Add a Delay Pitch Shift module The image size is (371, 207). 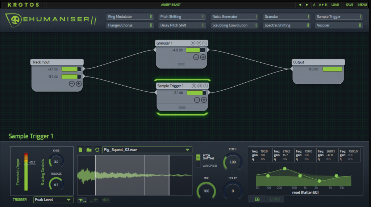pyautogui.click(x=182, y=25)
